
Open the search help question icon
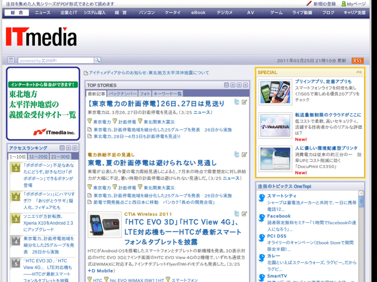(11, 60)
